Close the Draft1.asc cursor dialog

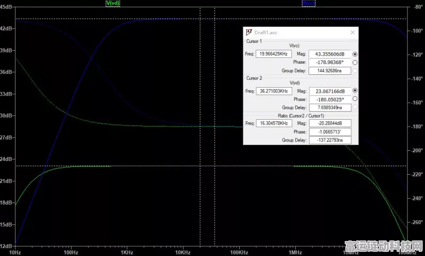point(352,32)
